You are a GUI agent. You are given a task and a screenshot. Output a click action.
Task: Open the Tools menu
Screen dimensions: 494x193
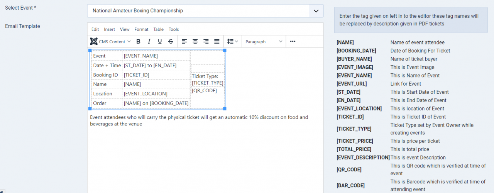[174, 29]
